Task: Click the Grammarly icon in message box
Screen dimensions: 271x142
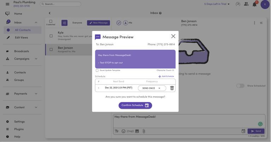Action: pyautogui.click(x=260, y=124)
